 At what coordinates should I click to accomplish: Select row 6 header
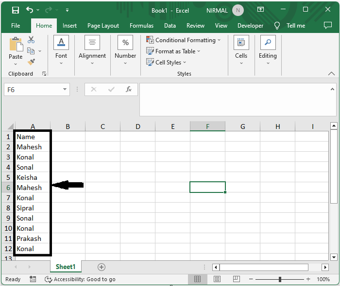(8, 188)
